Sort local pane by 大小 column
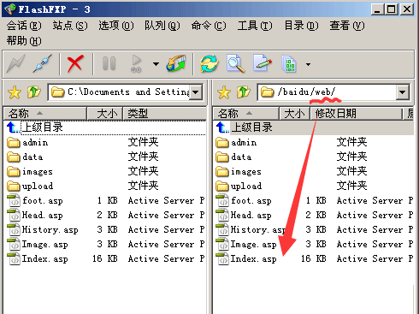Image resolution: width=419 pixels, height=314 pixels. (x=104, y=114)
